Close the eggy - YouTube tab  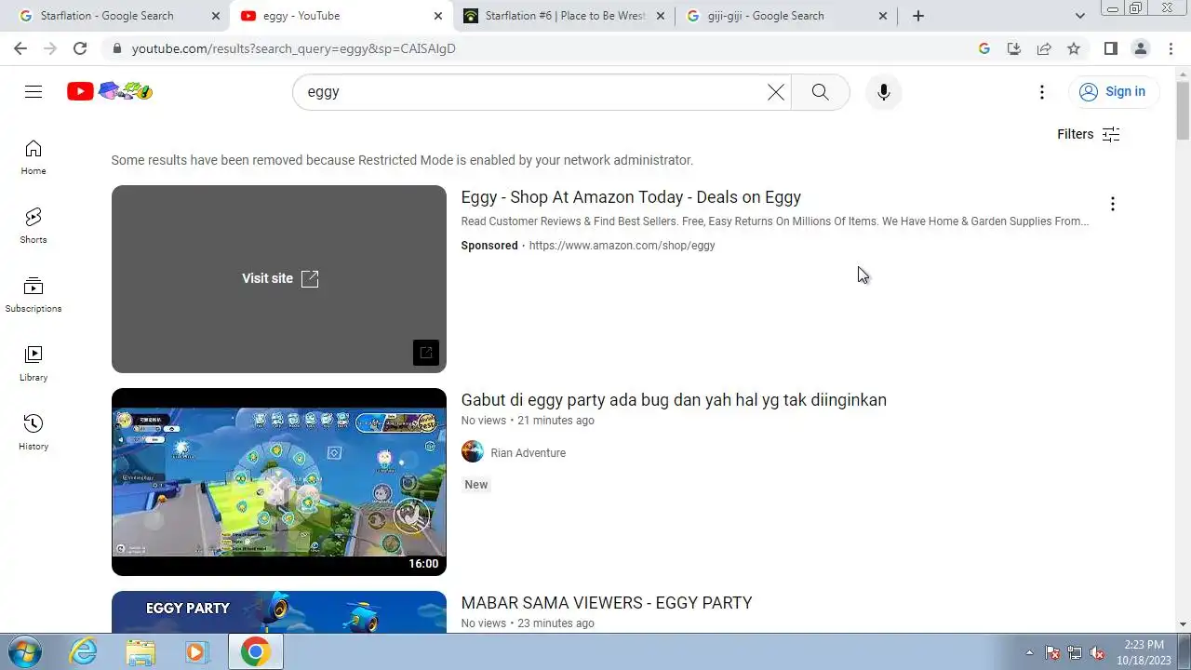click(438, 16)
